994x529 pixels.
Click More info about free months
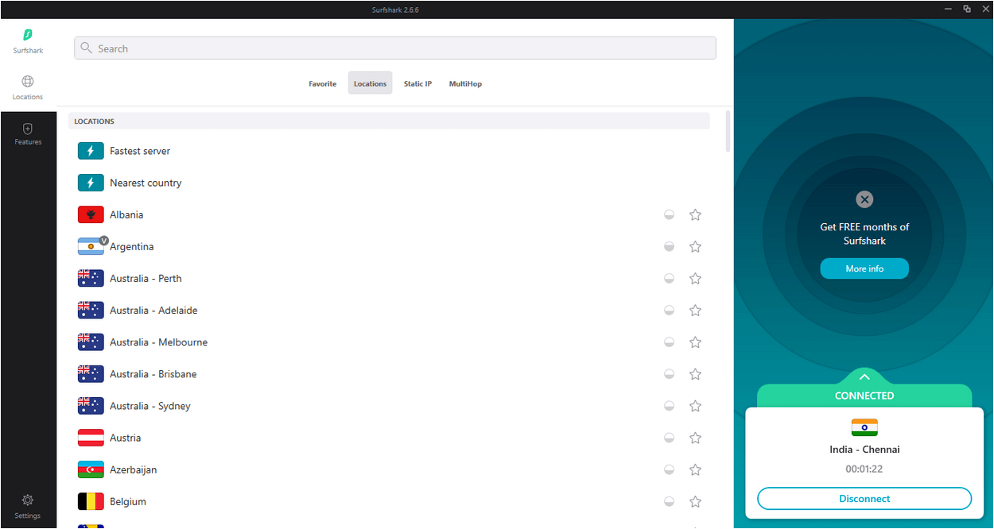click(x=864, y=268)
